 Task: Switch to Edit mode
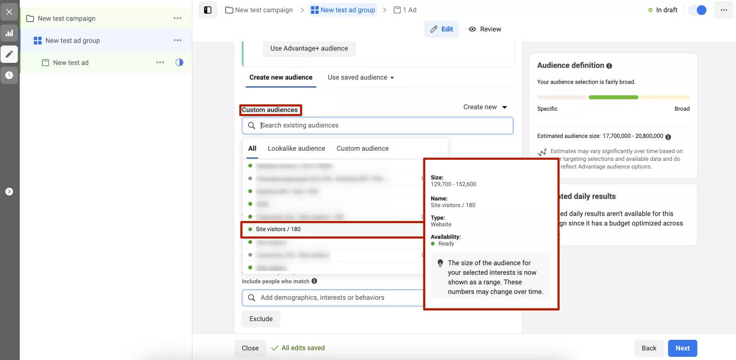click(x=441, y=29)
